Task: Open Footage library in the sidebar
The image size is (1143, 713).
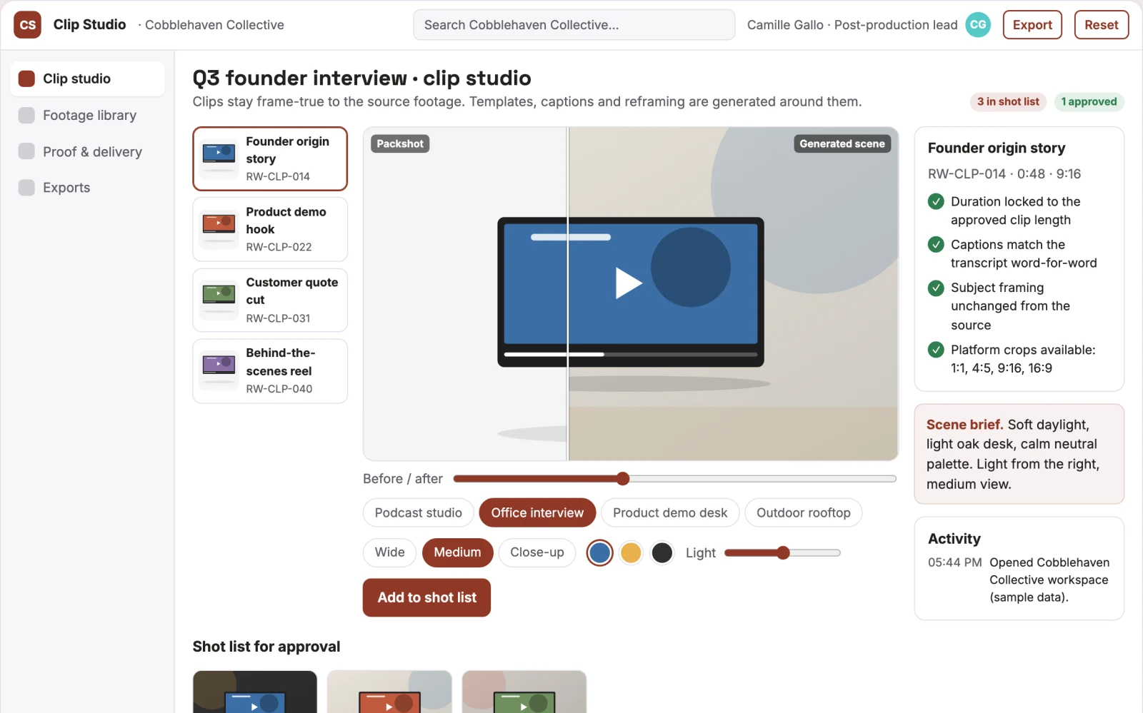Action: 88,115
